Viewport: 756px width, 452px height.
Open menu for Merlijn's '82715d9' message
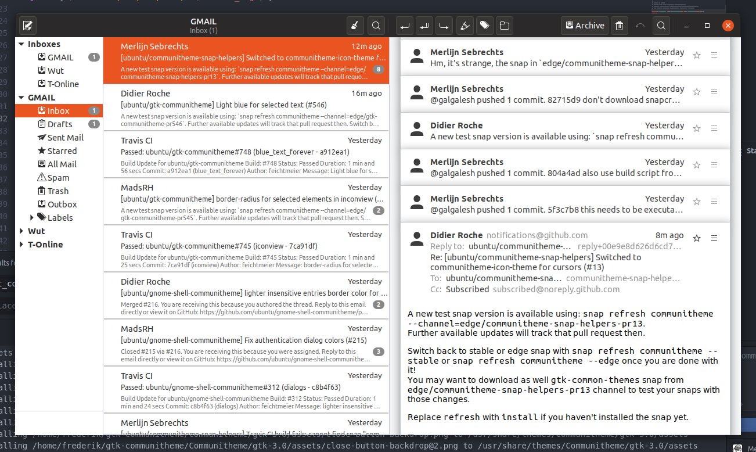(714, 92)
